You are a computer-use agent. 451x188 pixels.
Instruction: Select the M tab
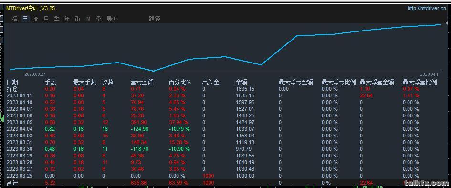tap(88, 19)
